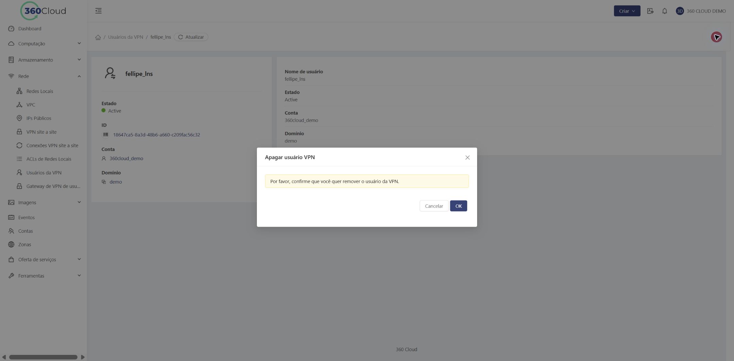Viewport: 734px width, 361px height.
Task: Click the left arrow of sidebar scrollbar
Action: point(4,357)
